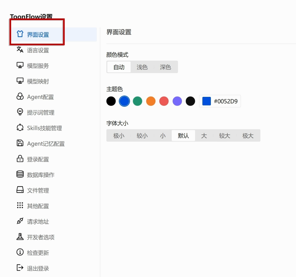Viewport: 296px width, 277px height.
Task: Select 深色 color mode
Action: (x=165, y=67)
